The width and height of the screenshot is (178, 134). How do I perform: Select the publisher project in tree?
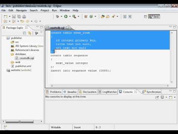click(x=16, y=38)
